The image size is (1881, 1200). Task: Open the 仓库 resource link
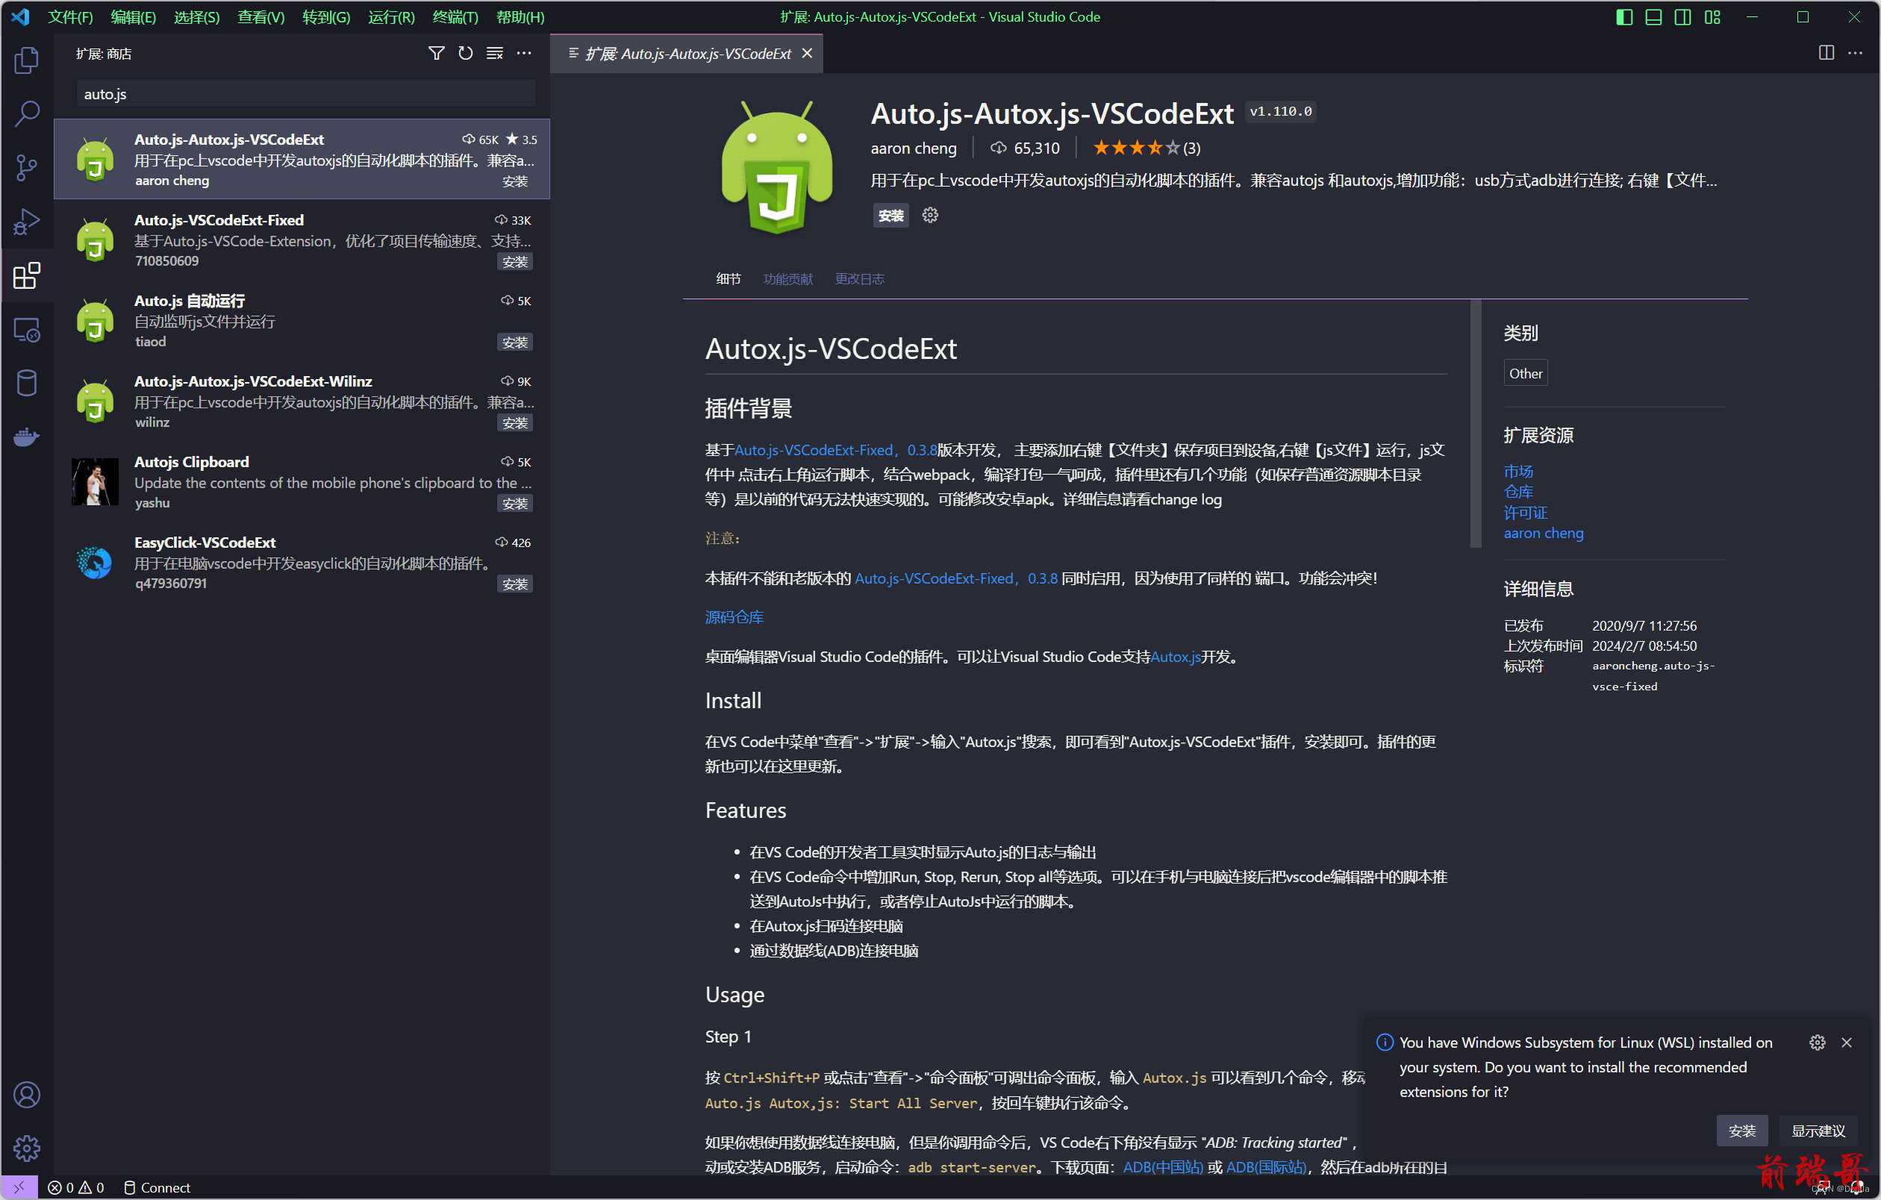1517,492
